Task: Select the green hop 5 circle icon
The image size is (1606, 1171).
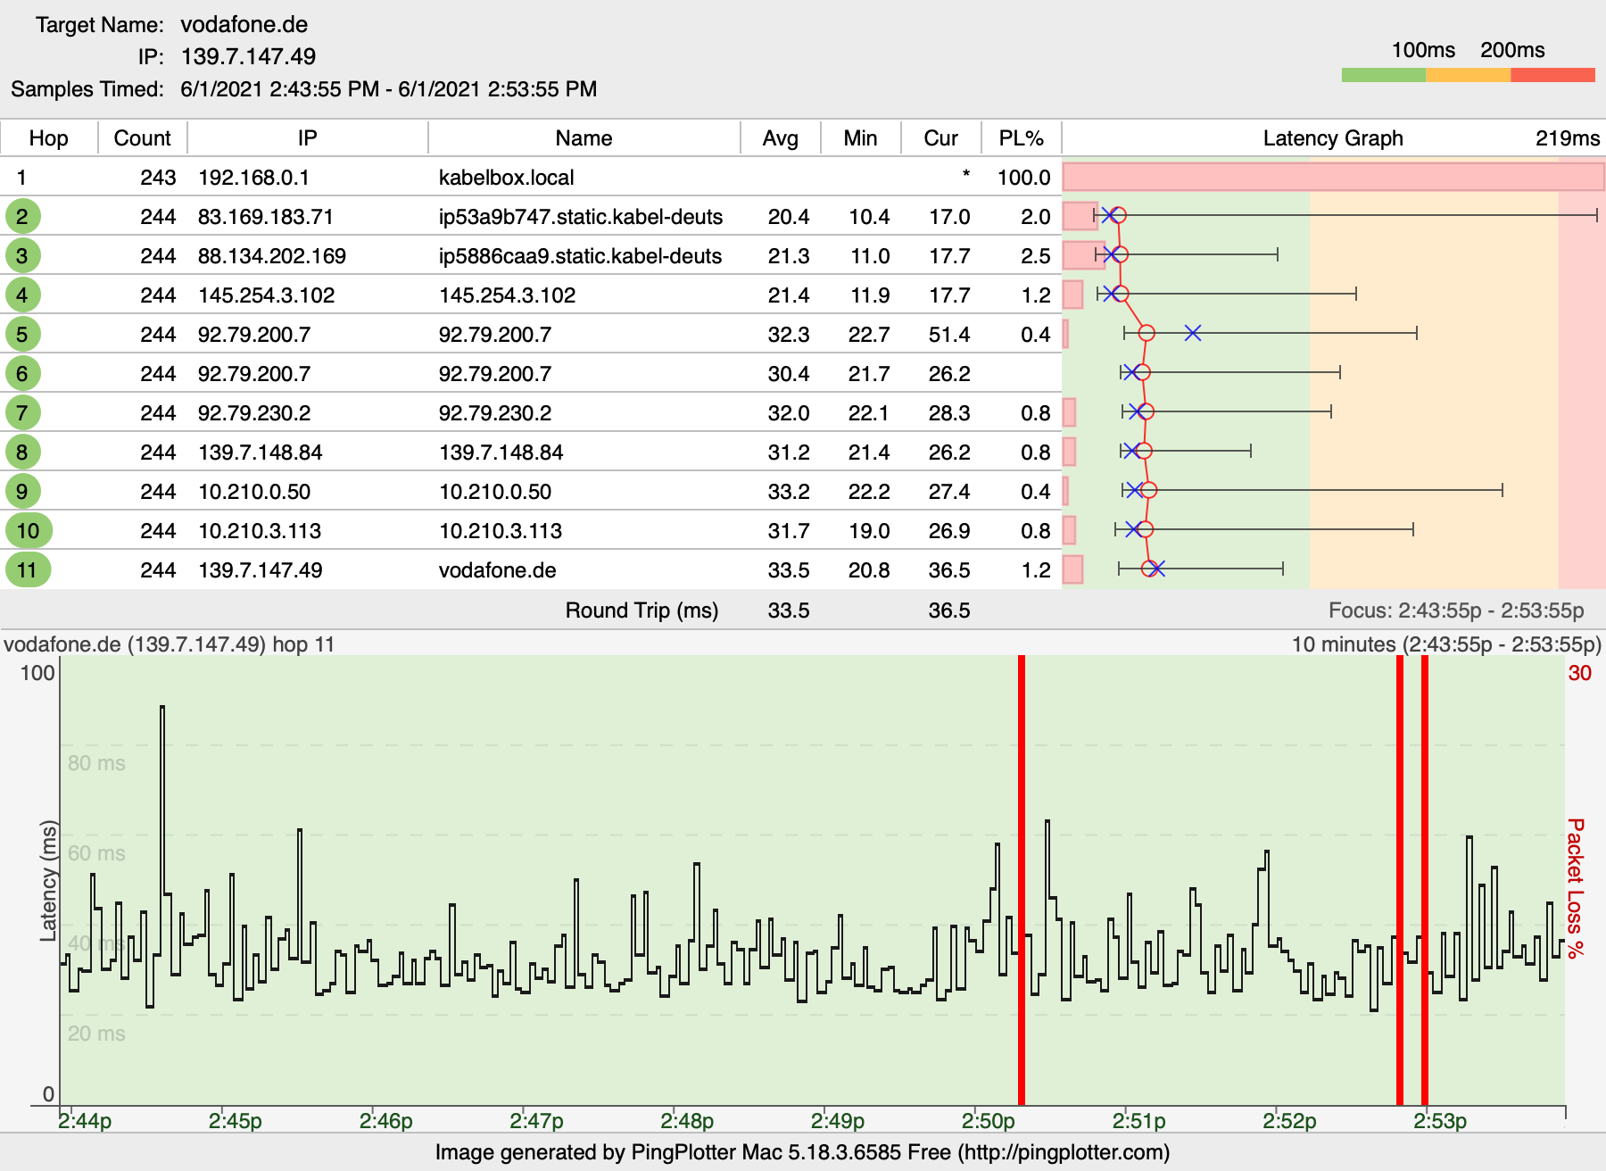Action: (22, 334)
